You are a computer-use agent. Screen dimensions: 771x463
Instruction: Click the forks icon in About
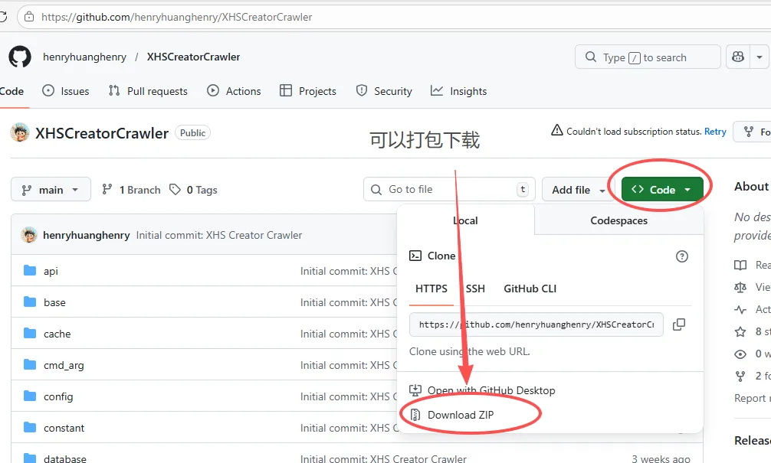coord(740,376)
